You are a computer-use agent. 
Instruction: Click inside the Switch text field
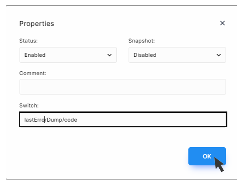coord(123,120)
